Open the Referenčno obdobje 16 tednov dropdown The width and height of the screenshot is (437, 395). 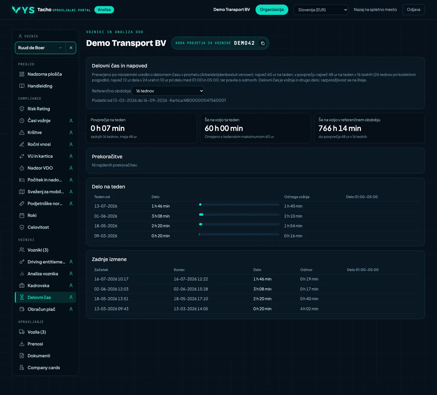(x=168, y=91)
